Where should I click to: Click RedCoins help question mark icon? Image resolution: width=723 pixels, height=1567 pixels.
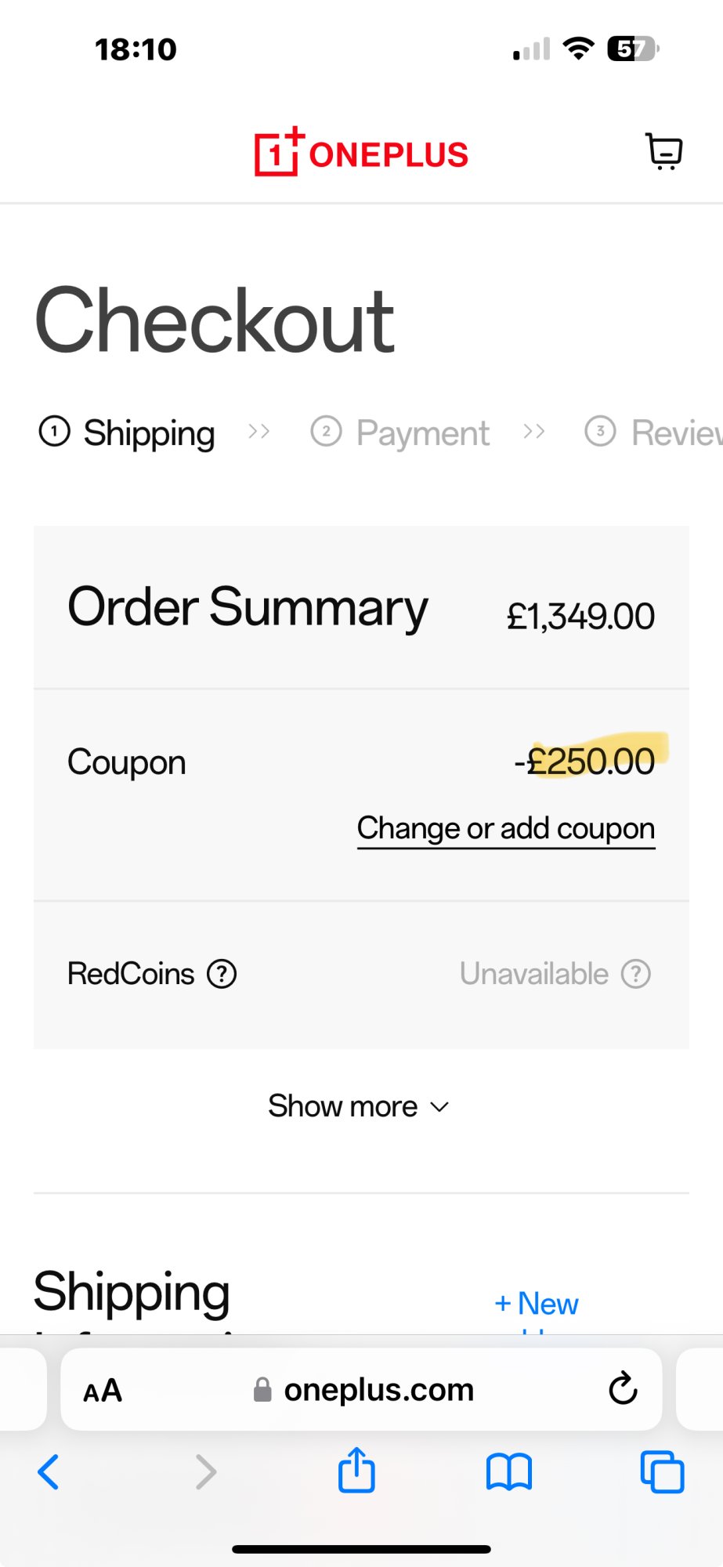coord(222,974)
